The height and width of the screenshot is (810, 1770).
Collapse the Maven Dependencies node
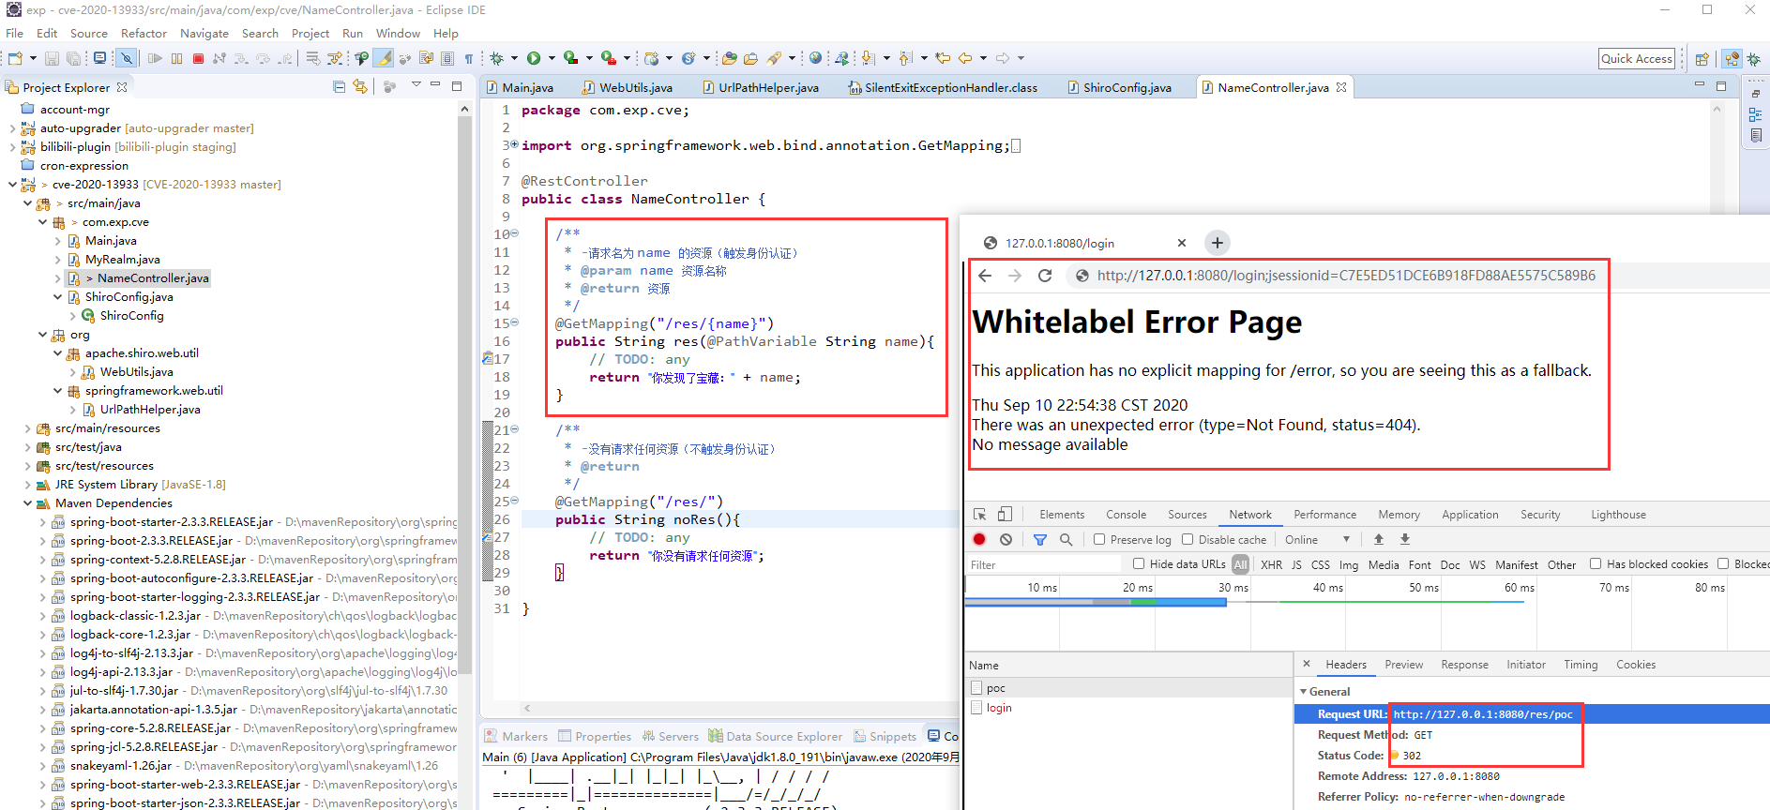click(x=27, y=503)
